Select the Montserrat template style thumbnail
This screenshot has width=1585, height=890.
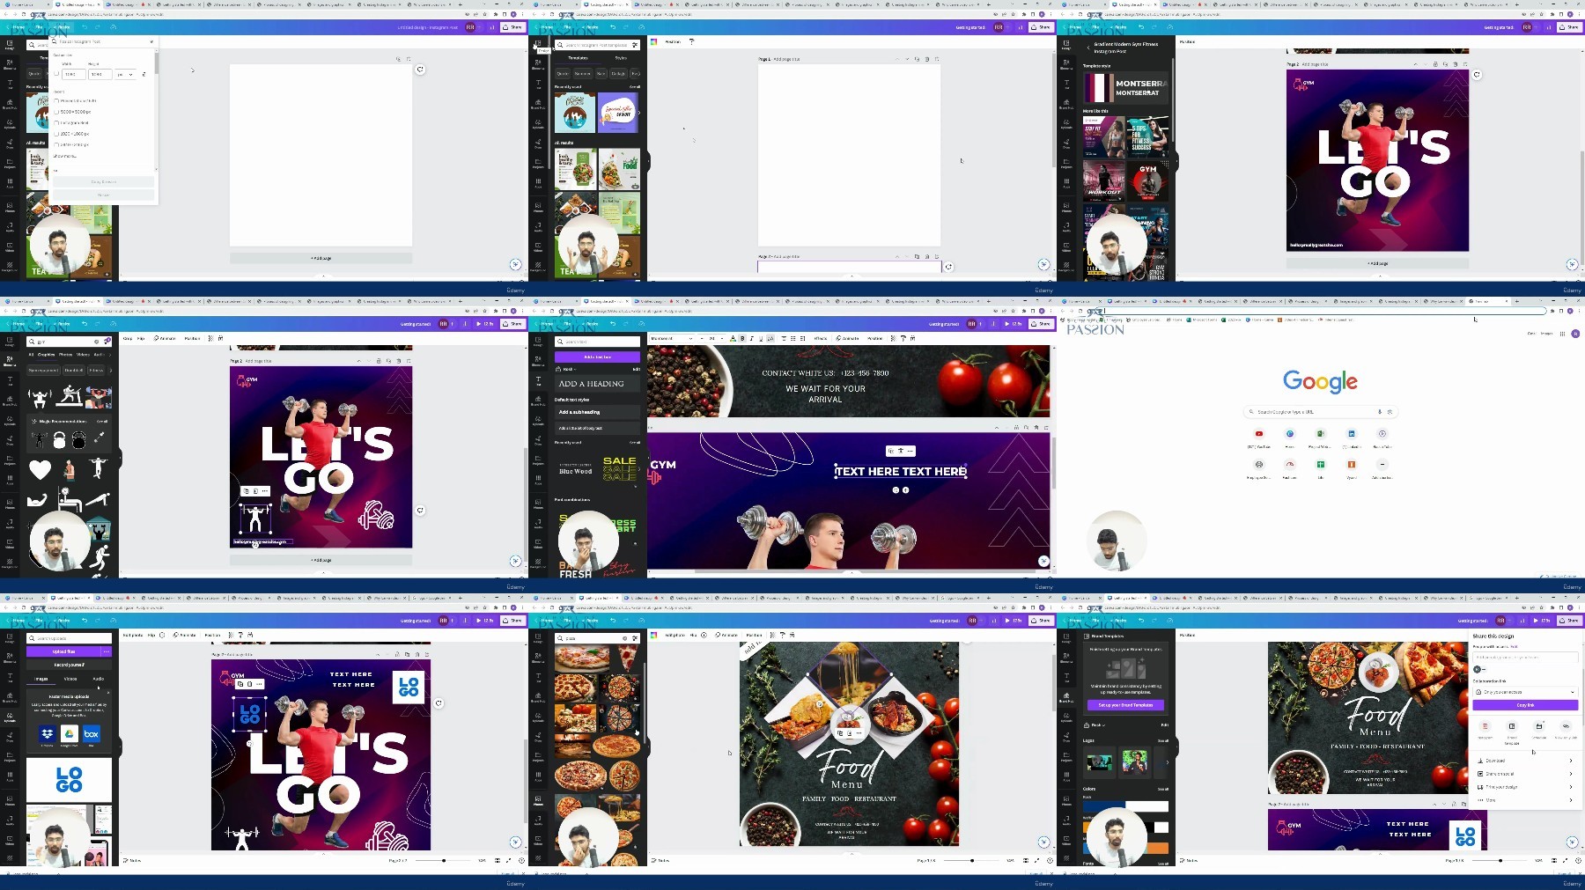[x=1126, y=88]
